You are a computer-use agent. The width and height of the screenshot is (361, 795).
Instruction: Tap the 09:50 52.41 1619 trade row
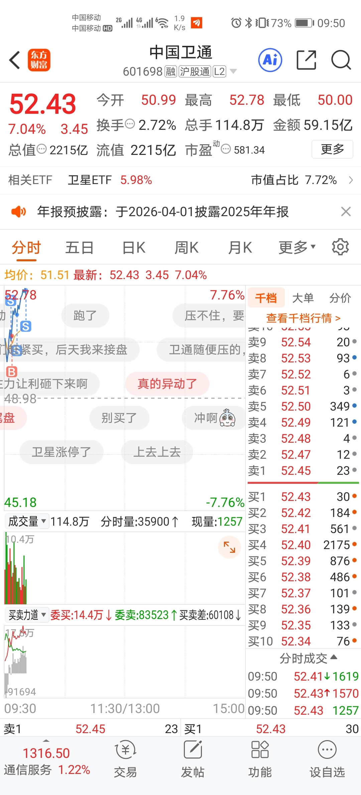303,676
